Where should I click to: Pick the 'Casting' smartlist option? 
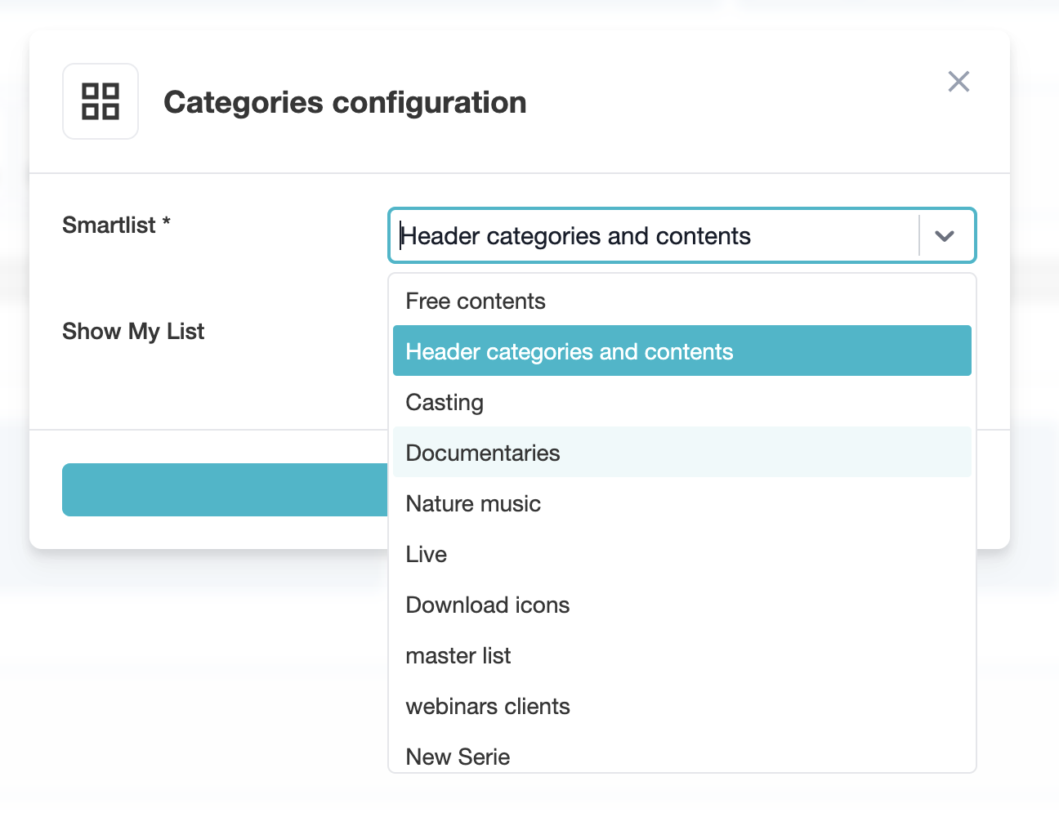pos(445,403)
